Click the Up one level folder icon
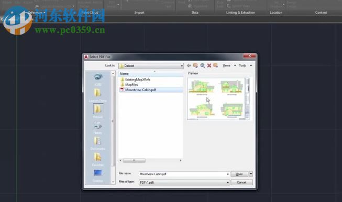 (x=195, y=65)
